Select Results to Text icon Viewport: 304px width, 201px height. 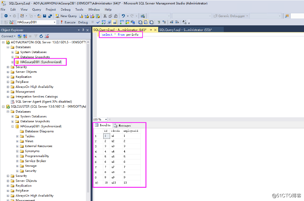(140, 22)
